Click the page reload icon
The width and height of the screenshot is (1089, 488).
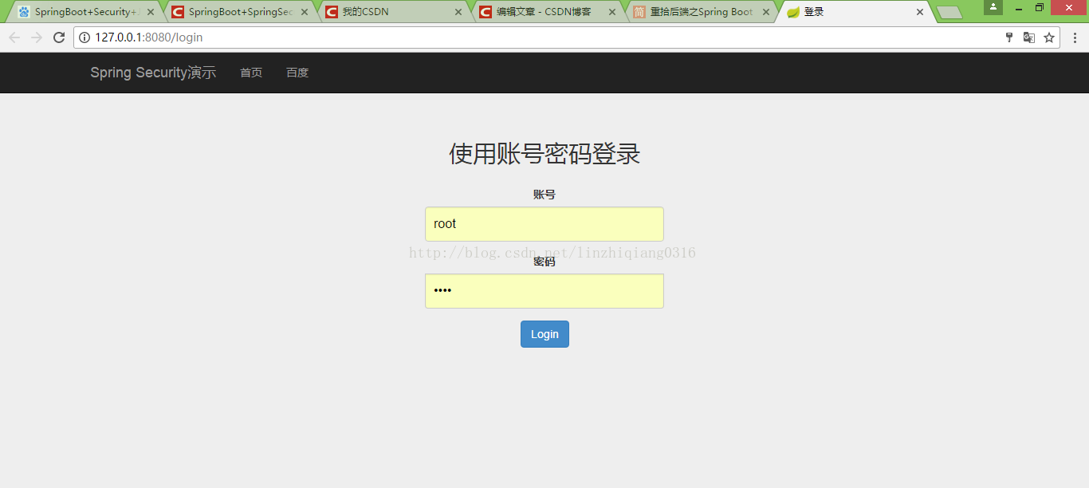[60, 37]
